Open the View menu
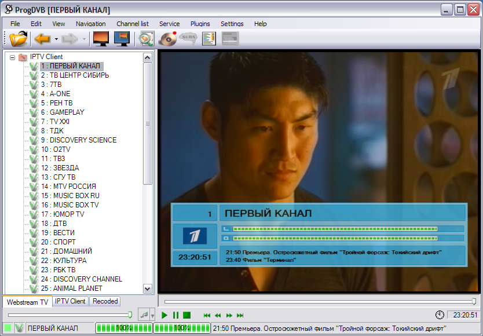This screenshot has height=336, width=483. tap(58, 24)
